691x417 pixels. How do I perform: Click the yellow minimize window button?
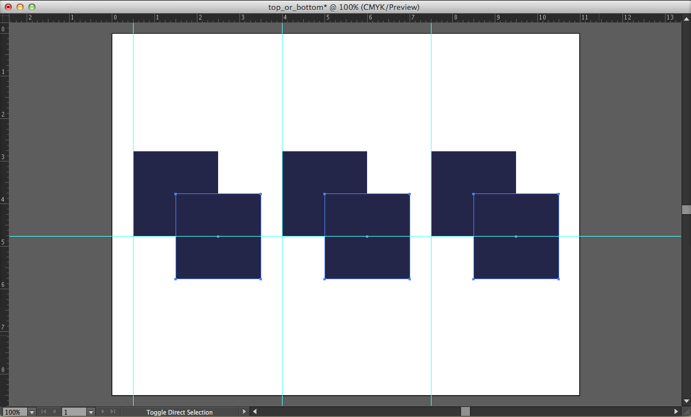click(20, 7)
